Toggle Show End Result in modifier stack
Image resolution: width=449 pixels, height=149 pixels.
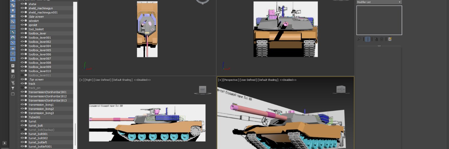(x=368, y=39)
